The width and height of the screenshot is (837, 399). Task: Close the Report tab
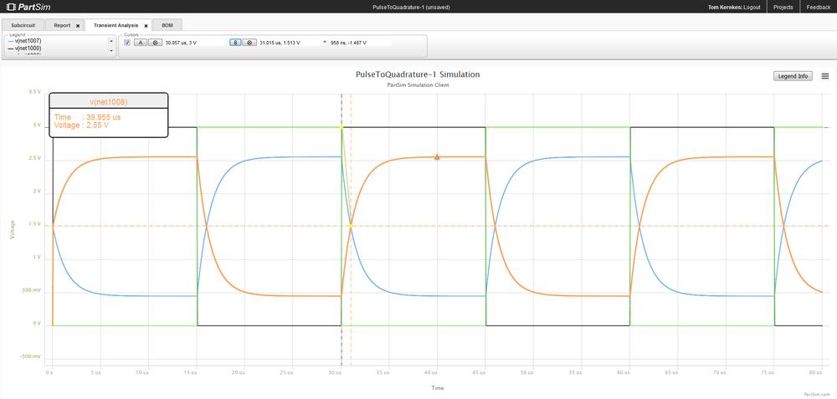tap(78, 26)
